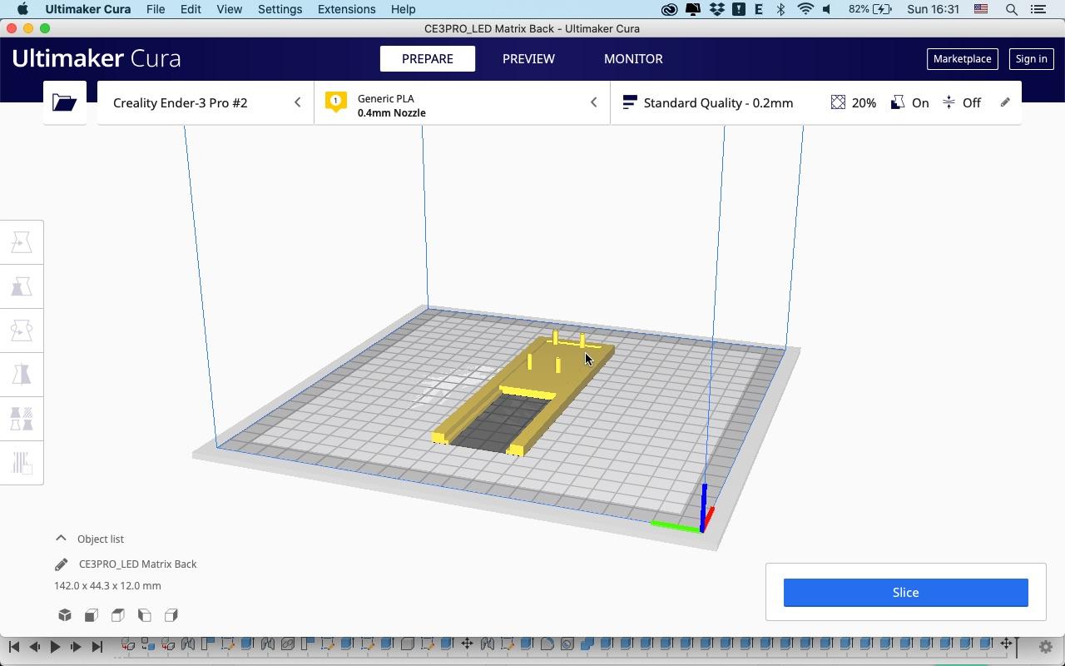Switch to top view cube icon
The width and height of the screenshot is (1065, 666).
tap(118, 615)
